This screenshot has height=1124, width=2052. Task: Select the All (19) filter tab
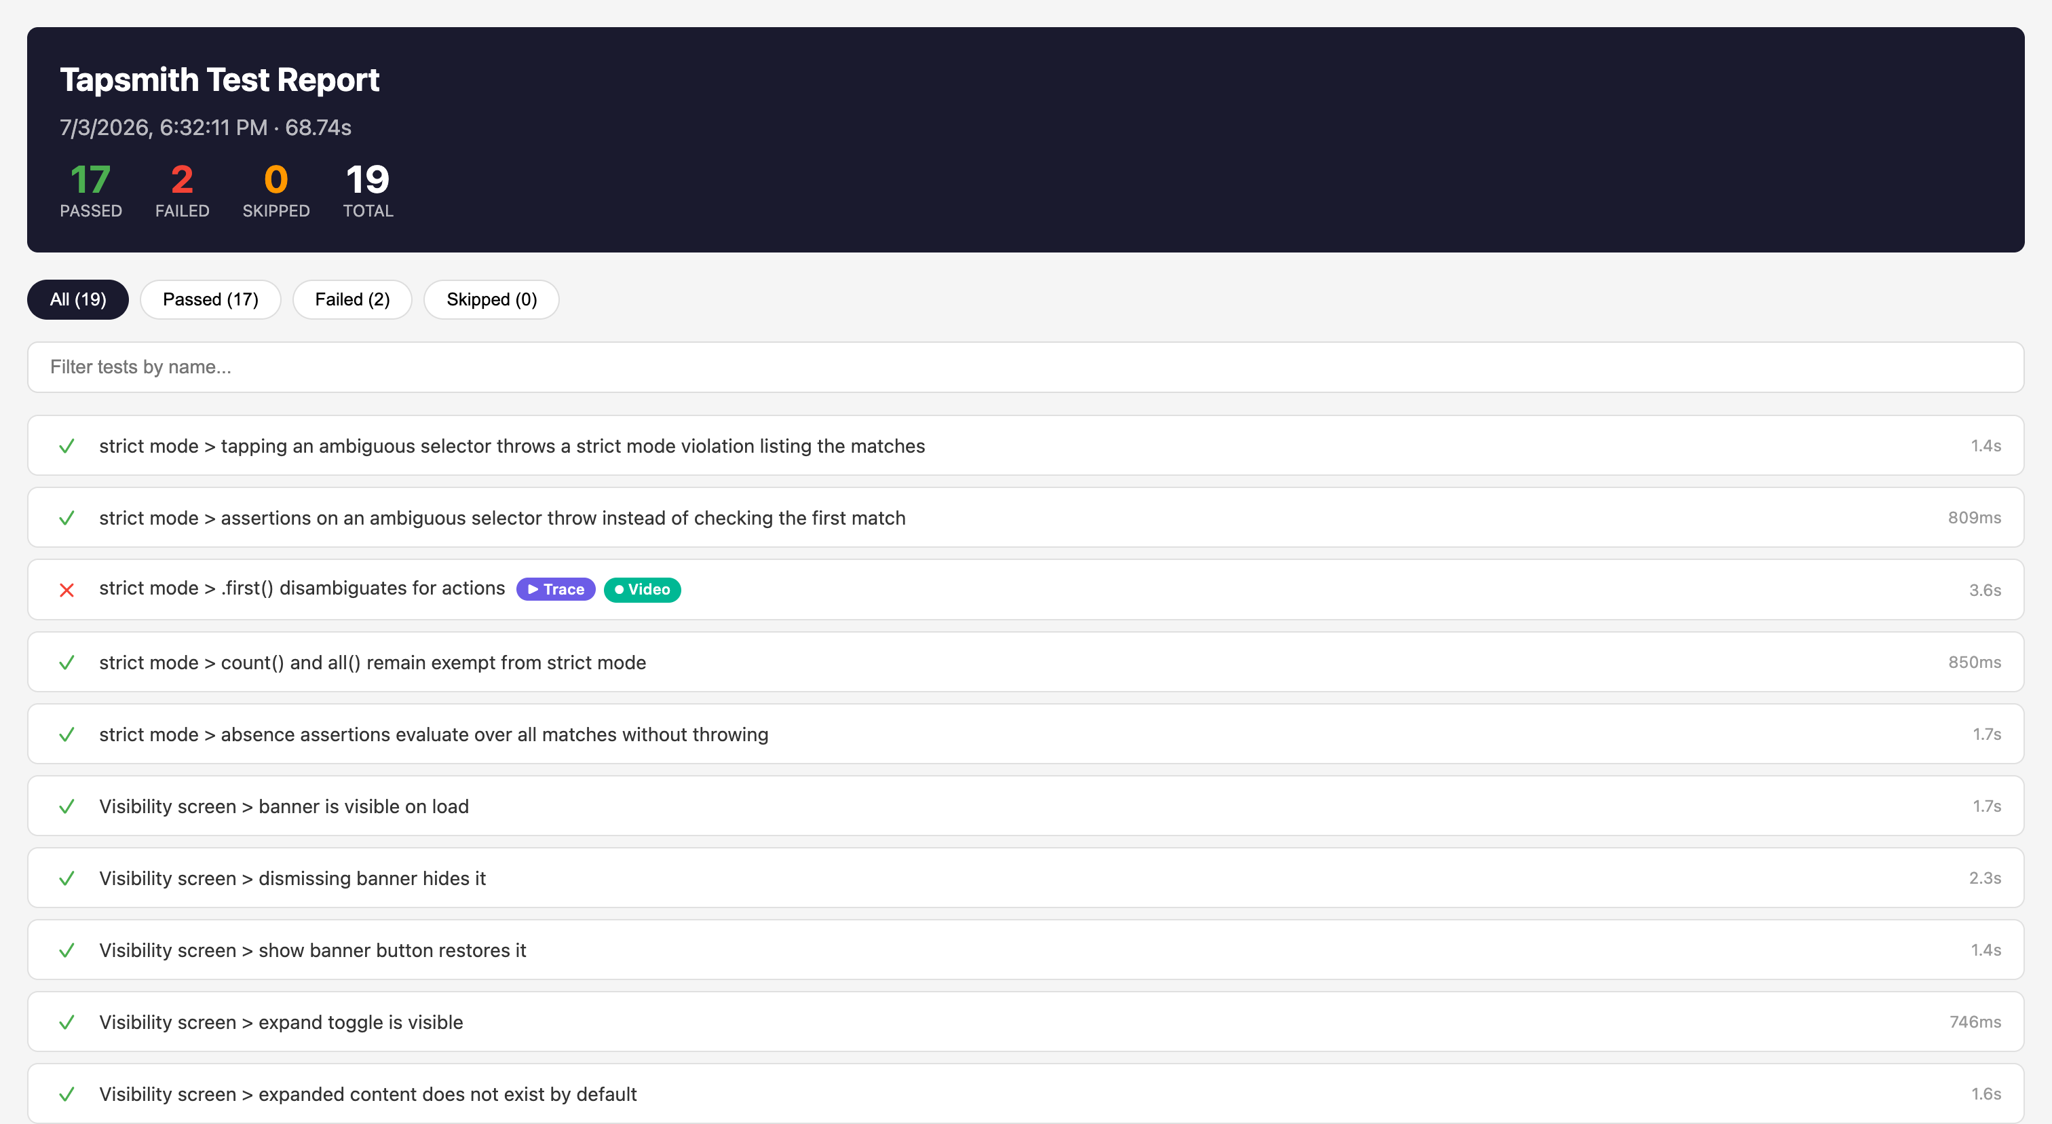click(x=77, y=299)
